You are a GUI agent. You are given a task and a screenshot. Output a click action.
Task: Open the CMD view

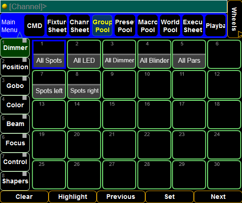(34, 26)
